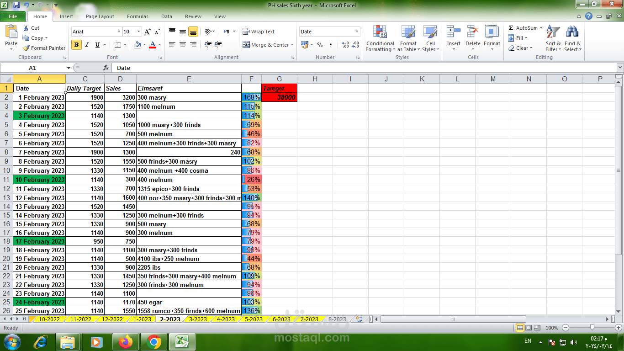Screen dimensions: 624x351
Task: Apply Percent Style to the cell
Action: (x=320, y=45)
